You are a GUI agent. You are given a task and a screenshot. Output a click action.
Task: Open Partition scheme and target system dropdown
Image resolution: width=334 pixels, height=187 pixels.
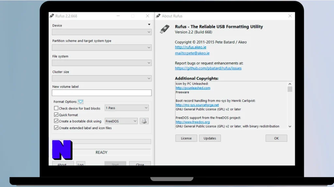pyautogui.click(x=102, y=47)
